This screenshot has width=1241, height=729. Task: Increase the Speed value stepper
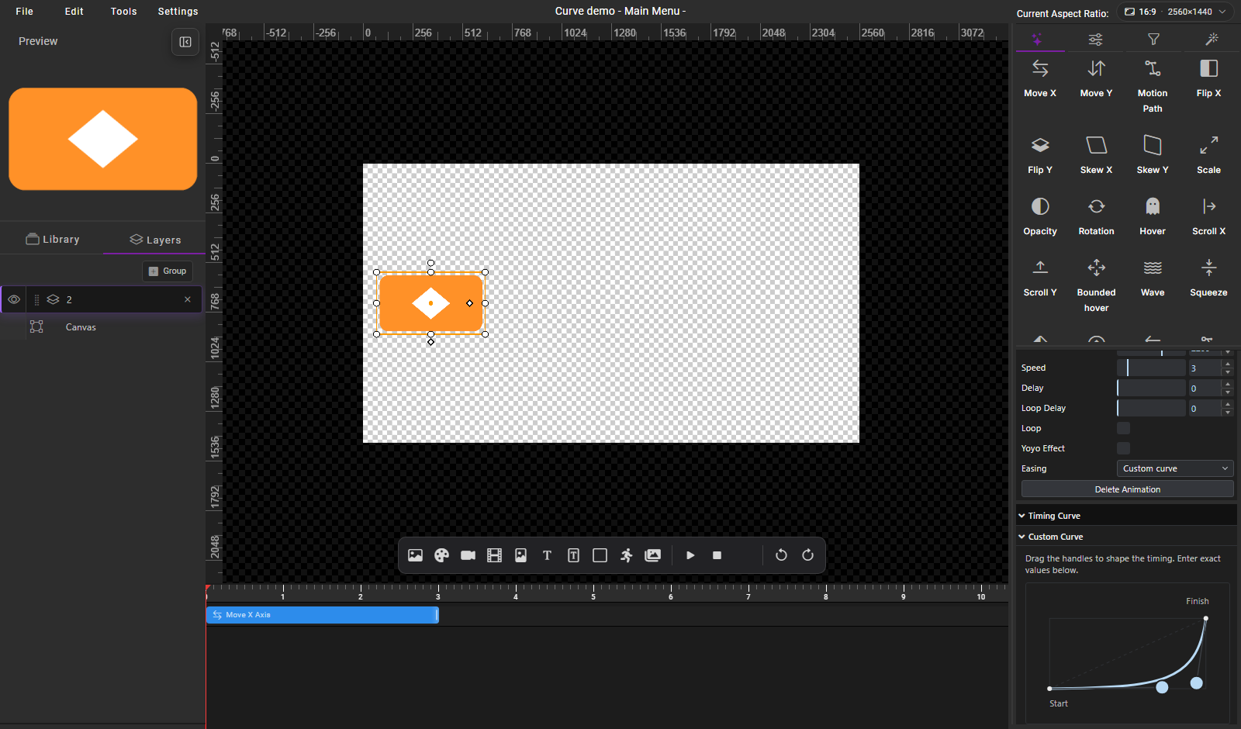pyautogui.click(x=1227, y=364)
